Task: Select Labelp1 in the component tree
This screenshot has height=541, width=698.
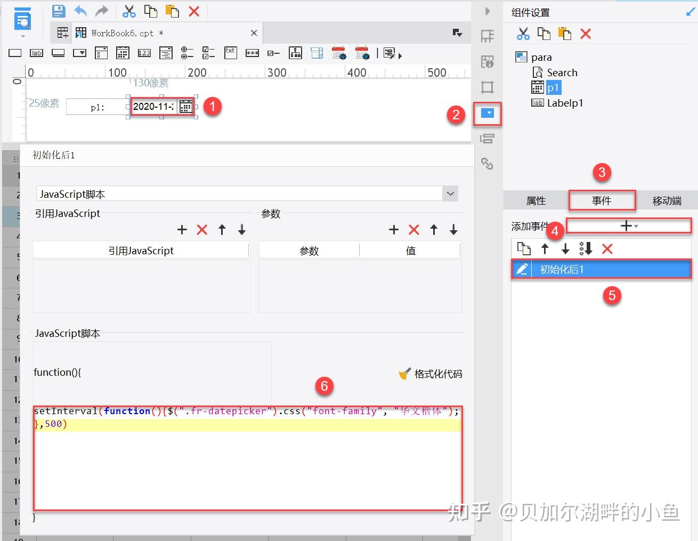Action: tap(564, 103)
